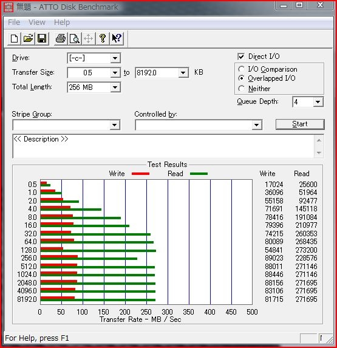
Task: Click the window resize grip in status bar
Action: click(330, 339)
